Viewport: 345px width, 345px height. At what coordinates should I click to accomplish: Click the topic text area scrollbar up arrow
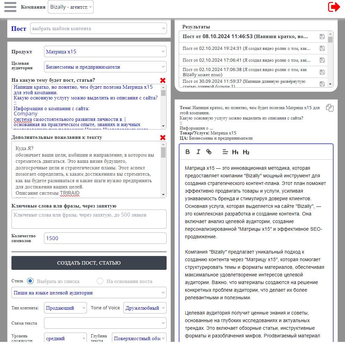tap(163, 87)
